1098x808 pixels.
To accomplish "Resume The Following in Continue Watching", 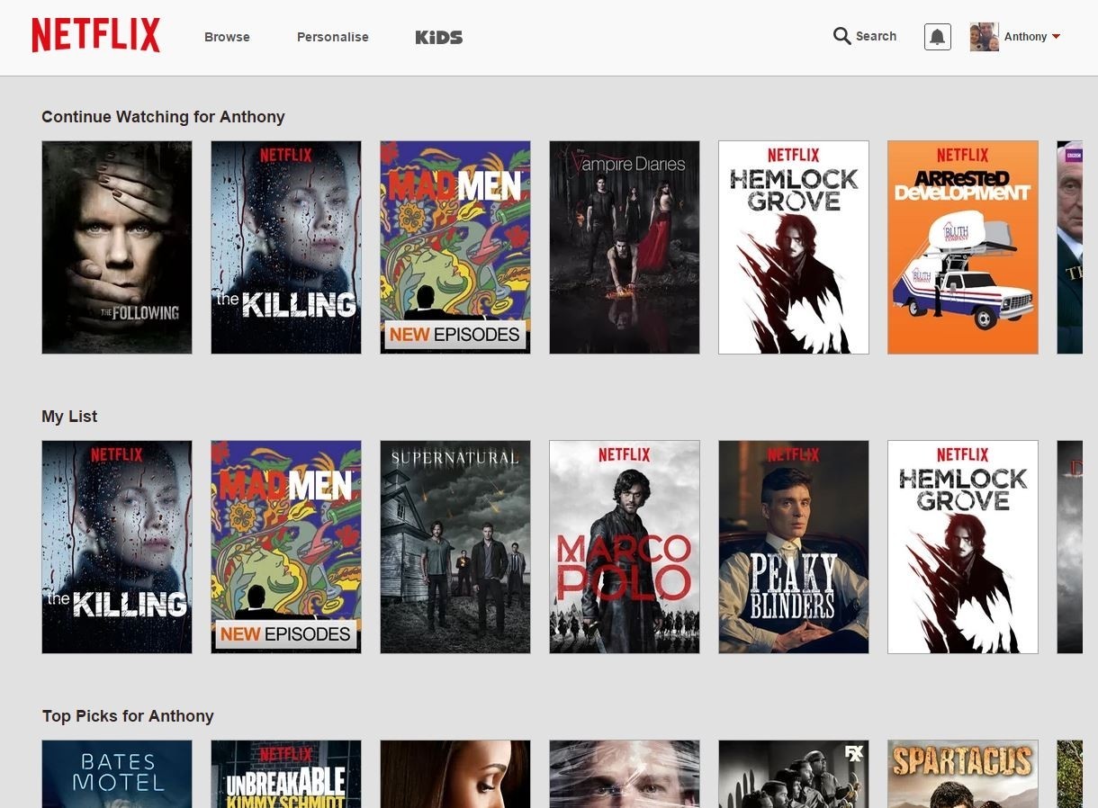I will (x=117, y=247).
